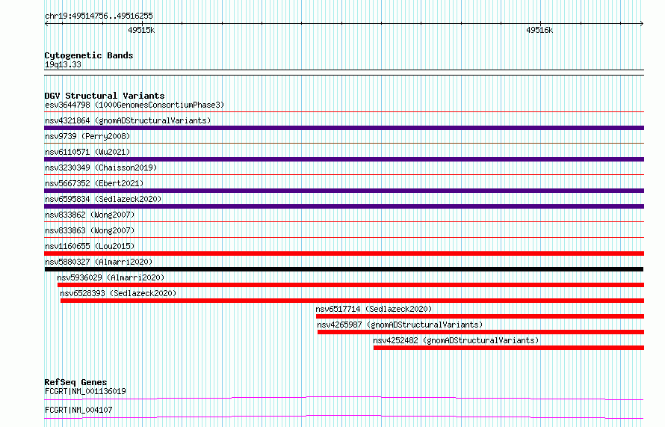Select the nsv6517714 (Sedlazeck2020) label
This screenshot has width=665, height=427.
[374, 309]
